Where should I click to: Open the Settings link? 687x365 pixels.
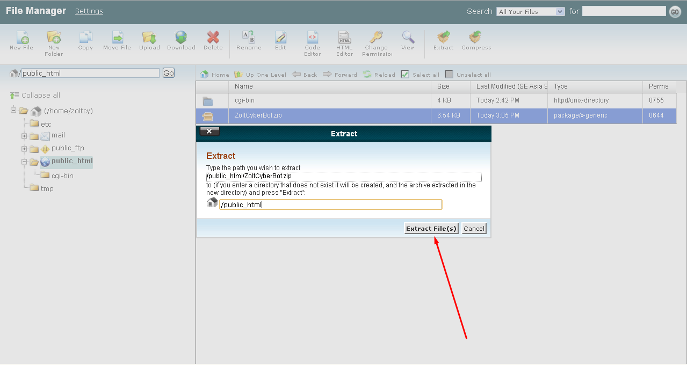[89, 11]
